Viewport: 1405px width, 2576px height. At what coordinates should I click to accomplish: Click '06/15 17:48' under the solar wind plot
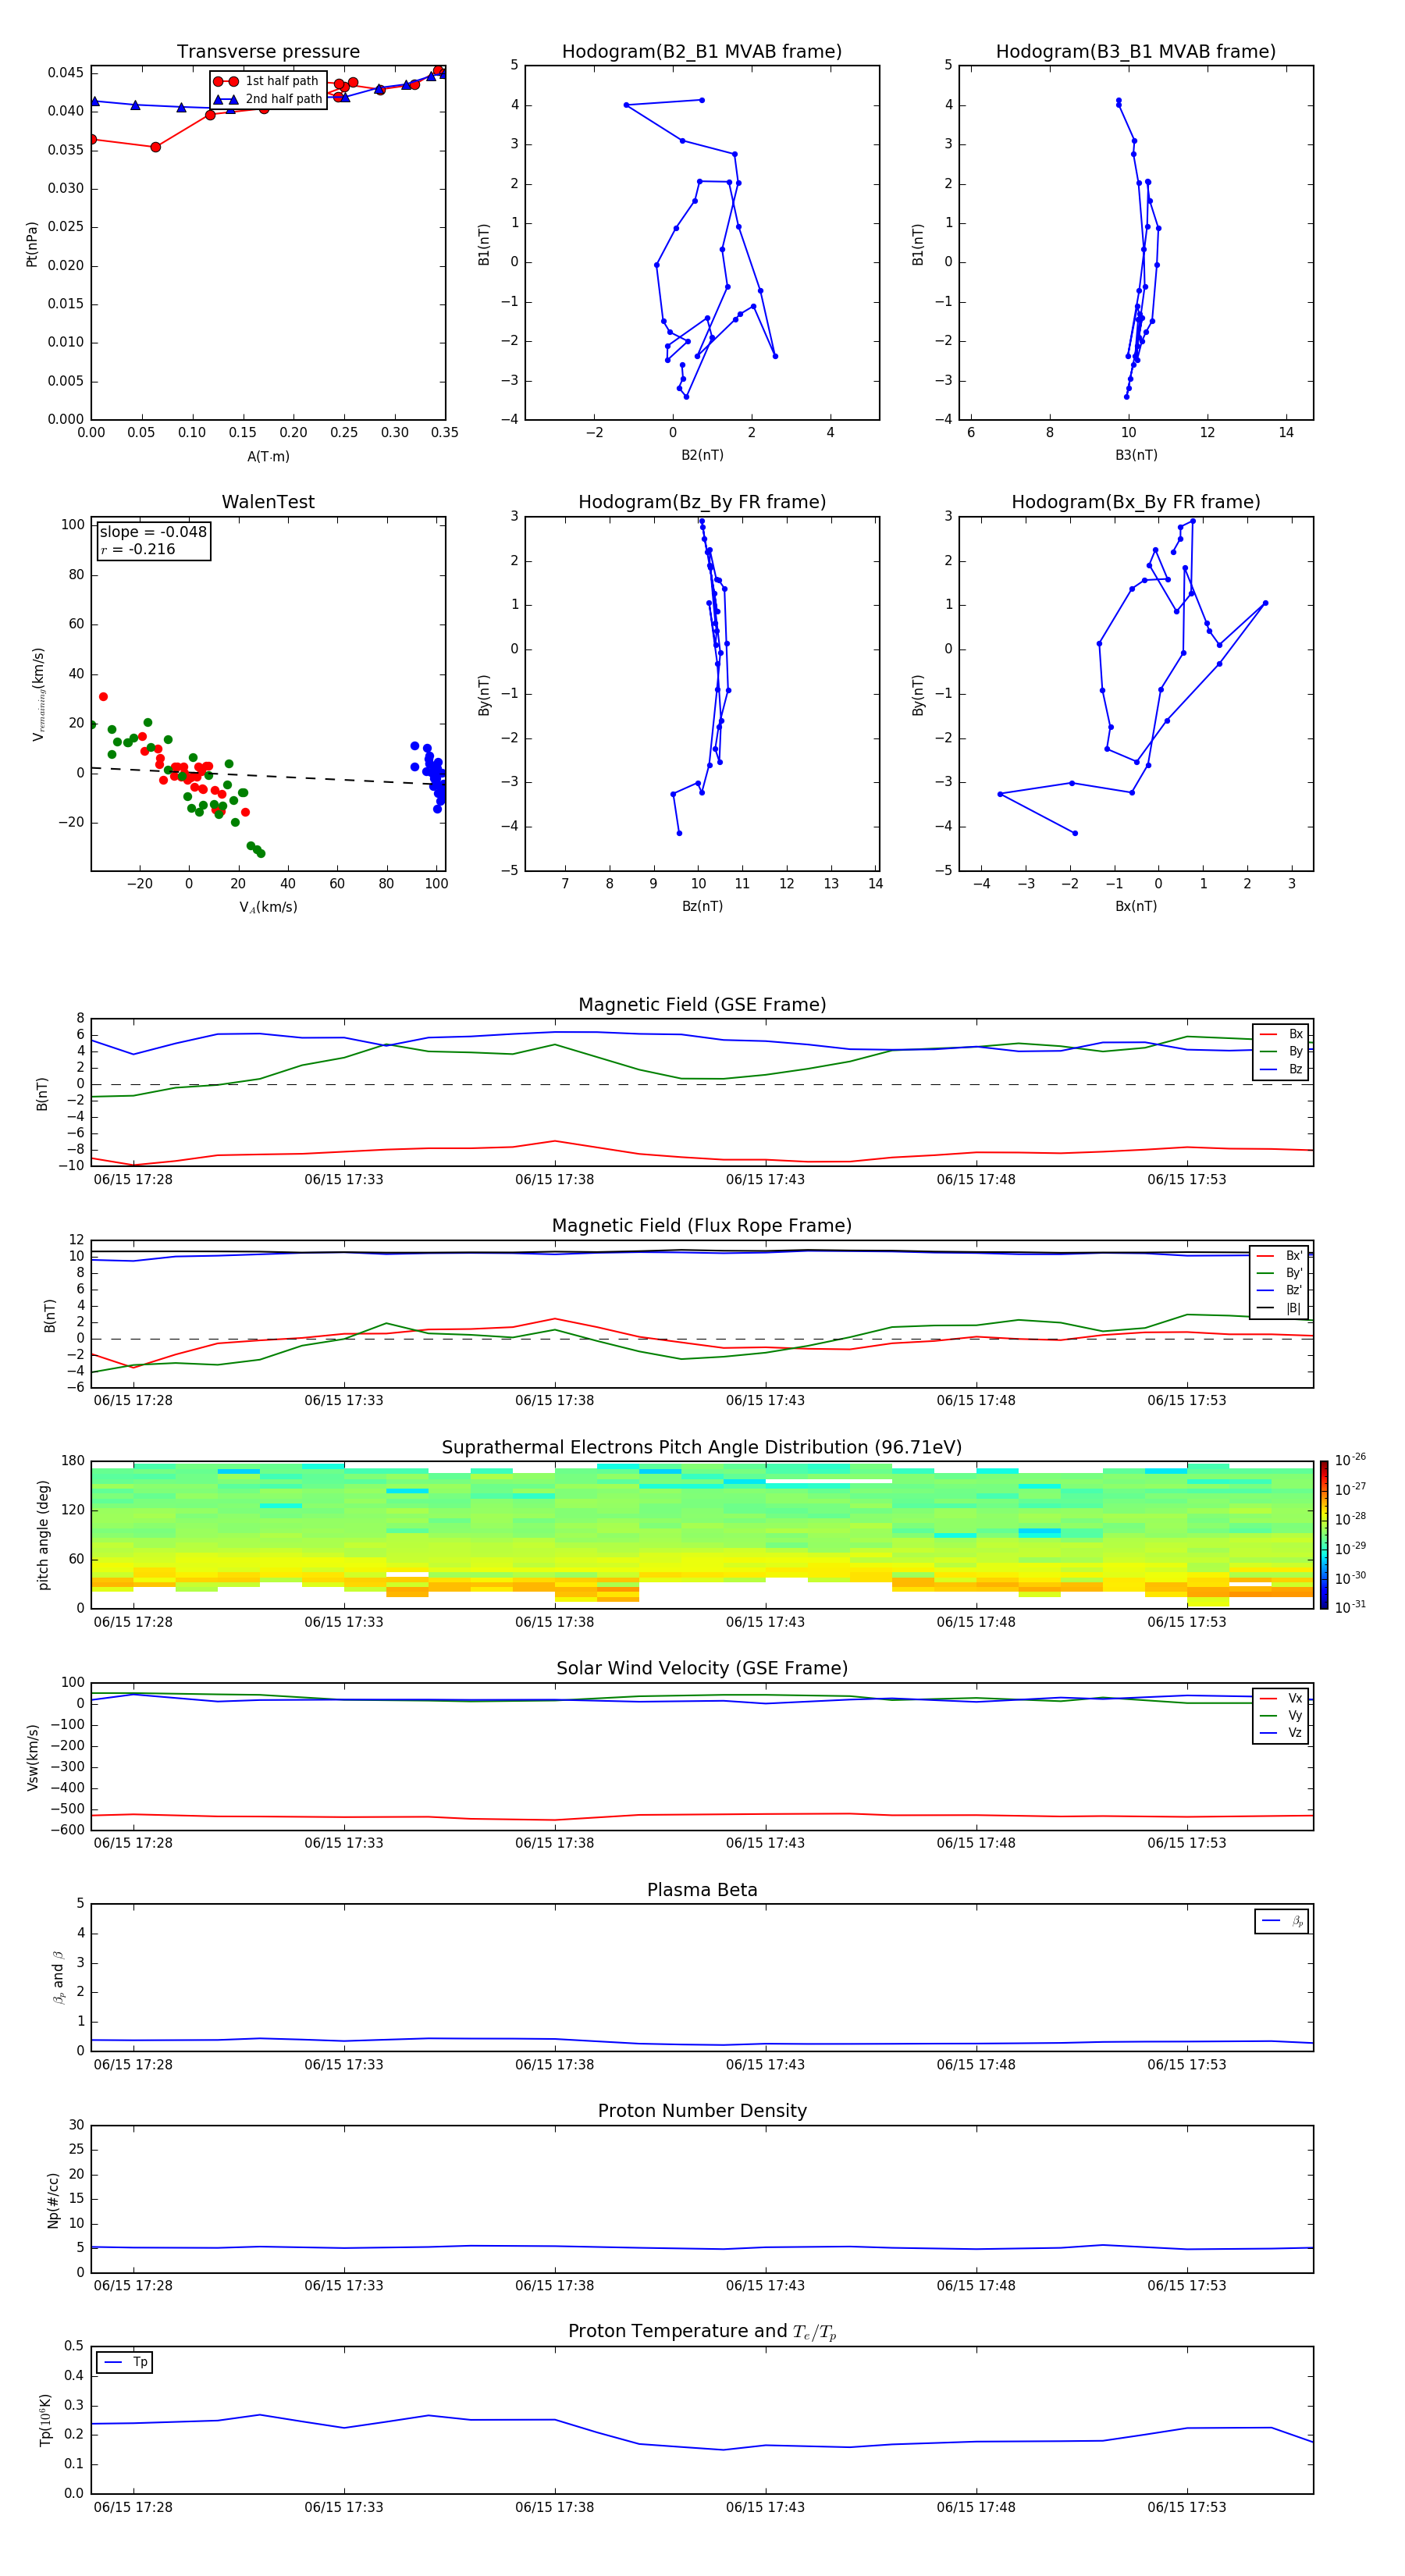976,1843
